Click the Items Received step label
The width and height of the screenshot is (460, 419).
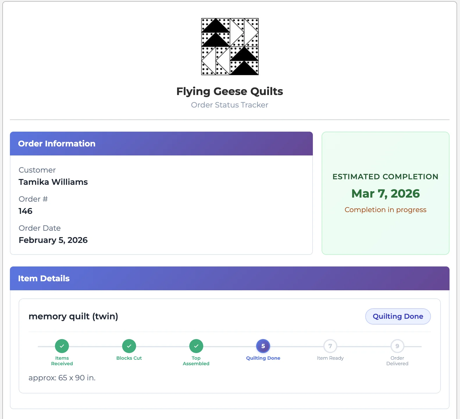coord(62,361)
